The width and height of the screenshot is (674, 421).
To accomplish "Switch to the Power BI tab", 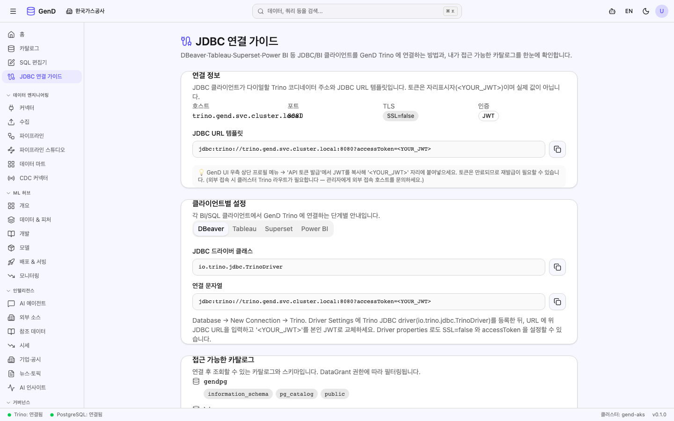I will tap(315, 229).
